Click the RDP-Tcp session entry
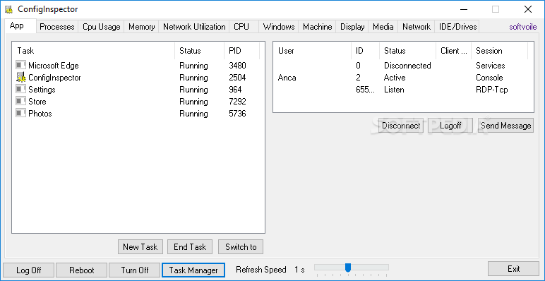The image size is (545, 281). (x=492, y=90)
